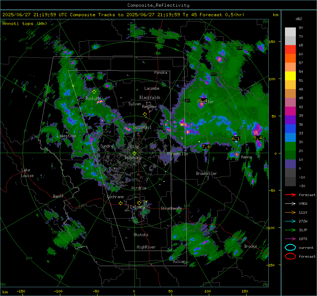Pick the light grey swatch below 80 dBZ
This screenshot has height=296, width=317.
point(290,32)
